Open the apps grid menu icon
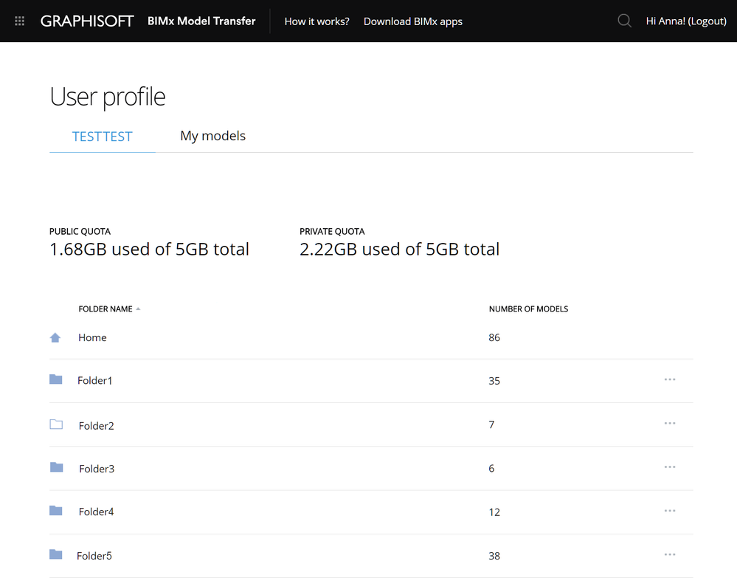 coord(20,21)
